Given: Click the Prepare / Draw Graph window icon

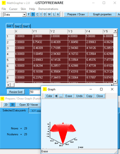Looking at the screenshot, I should coord(2,98).
